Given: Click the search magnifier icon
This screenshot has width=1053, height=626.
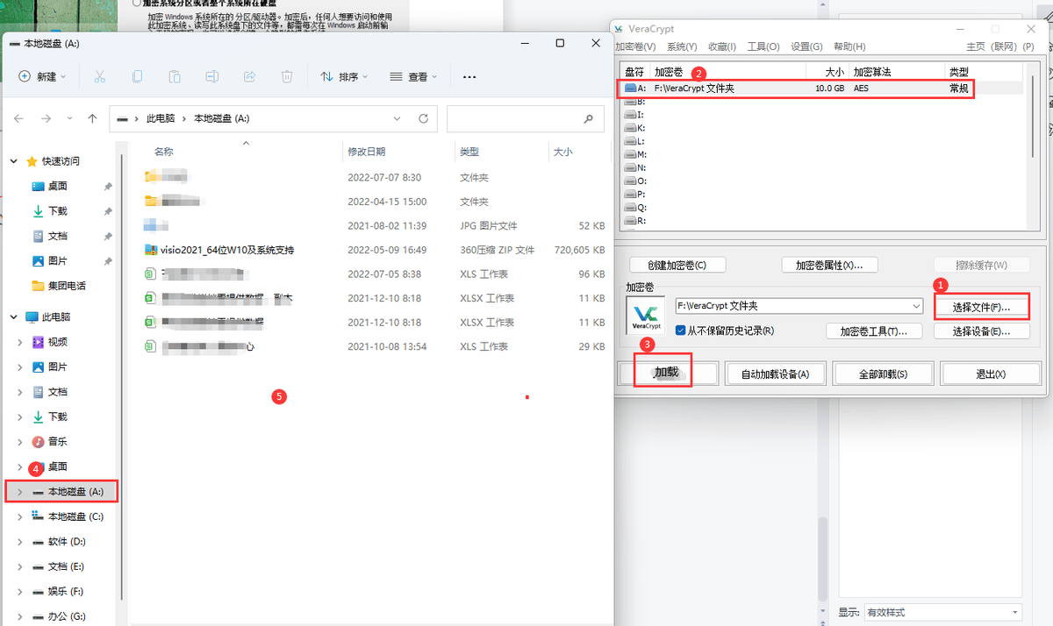Looking at the screenshot, I should click(589, 118).
